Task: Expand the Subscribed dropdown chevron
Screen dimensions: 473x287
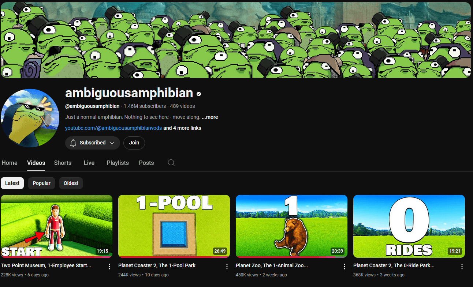Action: click(112, 143)
